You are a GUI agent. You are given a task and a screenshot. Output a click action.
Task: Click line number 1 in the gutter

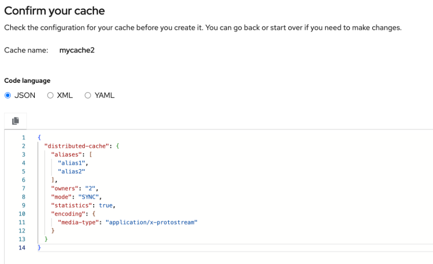pyautogui.click(x=24, y=137)
